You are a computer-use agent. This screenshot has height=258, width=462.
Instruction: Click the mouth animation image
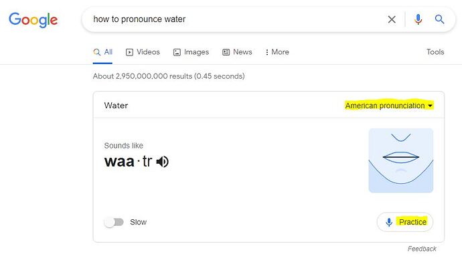point(400,160)
